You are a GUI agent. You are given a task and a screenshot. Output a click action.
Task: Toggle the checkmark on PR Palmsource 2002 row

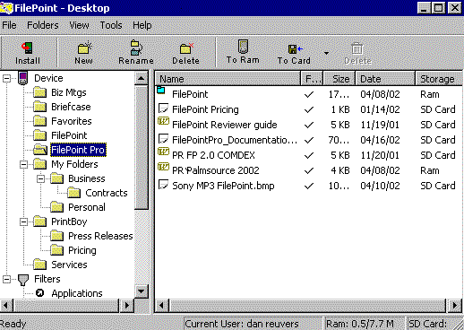click(x=309, y=170)
